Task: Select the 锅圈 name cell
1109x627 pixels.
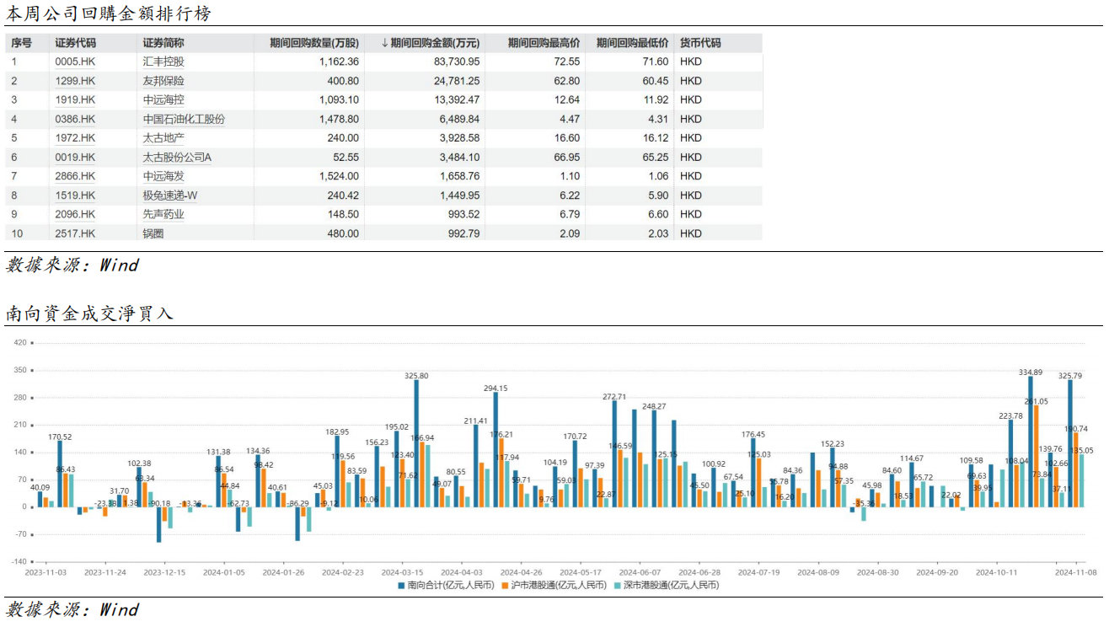Action: coord(153,233)
